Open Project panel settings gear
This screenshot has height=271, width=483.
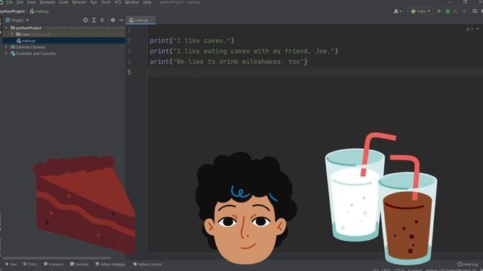coord(112,20)
